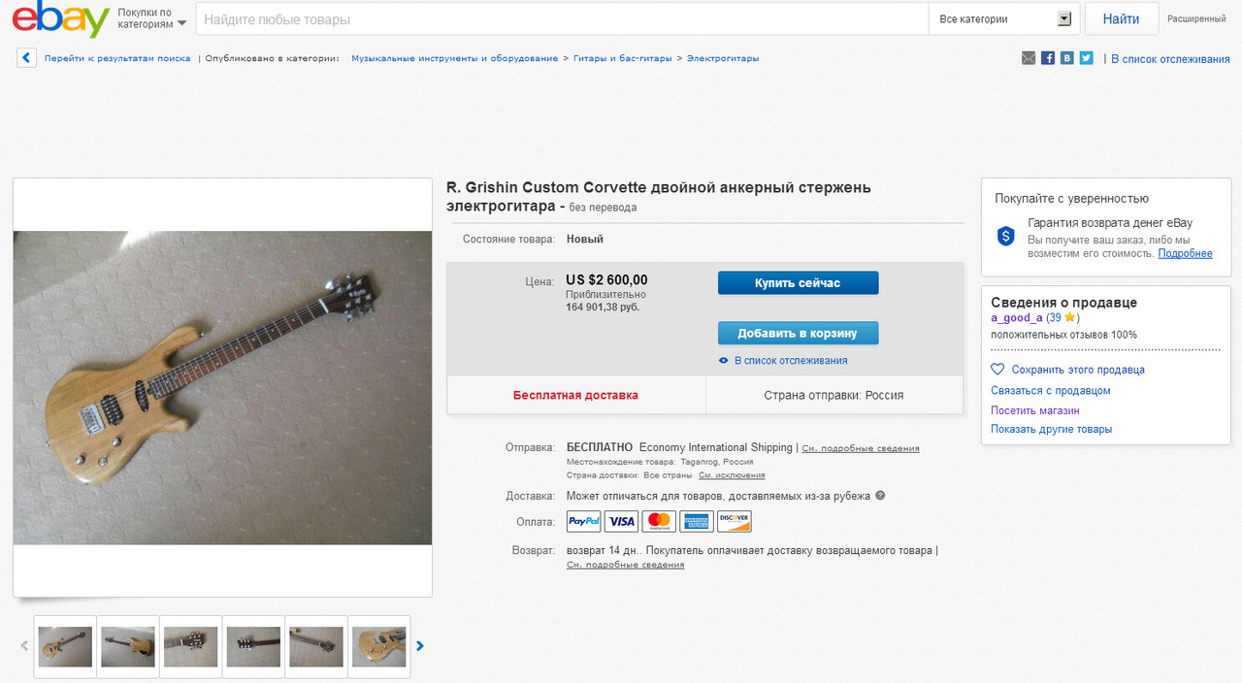Open Электрогитары breadcrumb category
This screenshot has width=1242, height=683.
(x=723, y=58)
